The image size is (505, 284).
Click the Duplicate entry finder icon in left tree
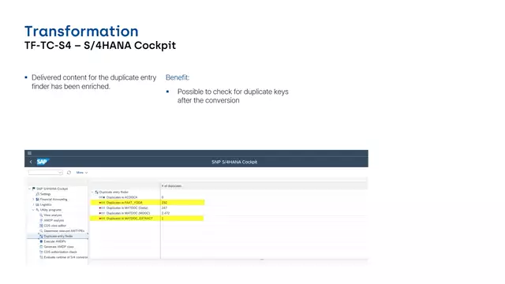41,236
